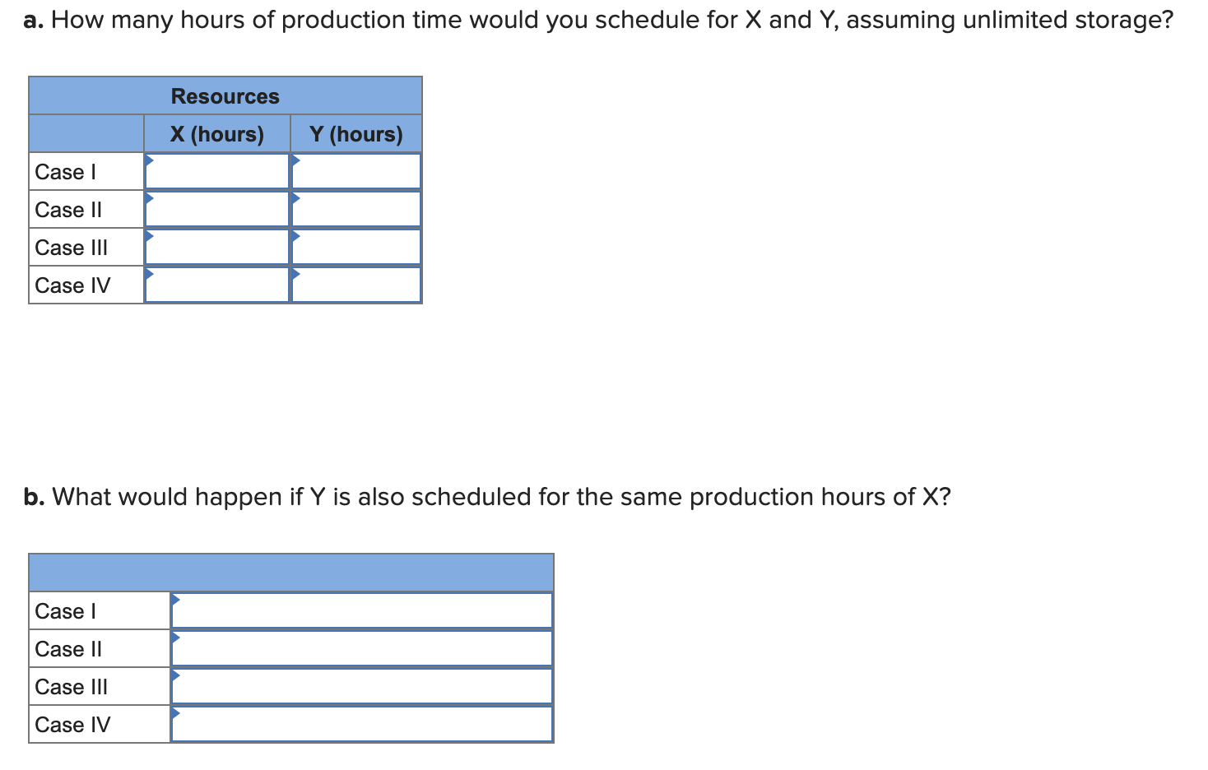Viewport: 1208px width, 770px height.
Task: Select the Y (hours) column header
Action: [355, 133]
